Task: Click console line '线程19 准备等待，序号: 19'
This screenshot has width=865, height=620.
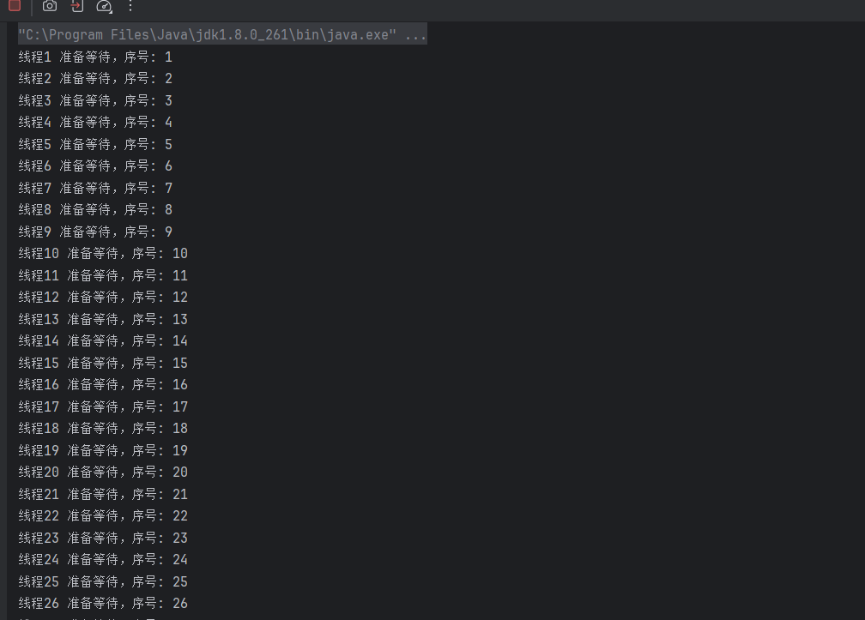Action: click(103, 449)
